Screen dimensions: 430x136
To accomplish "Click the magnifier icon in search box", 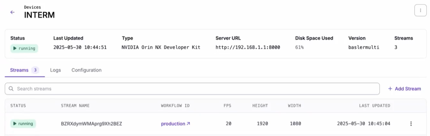I will (11, 89).
